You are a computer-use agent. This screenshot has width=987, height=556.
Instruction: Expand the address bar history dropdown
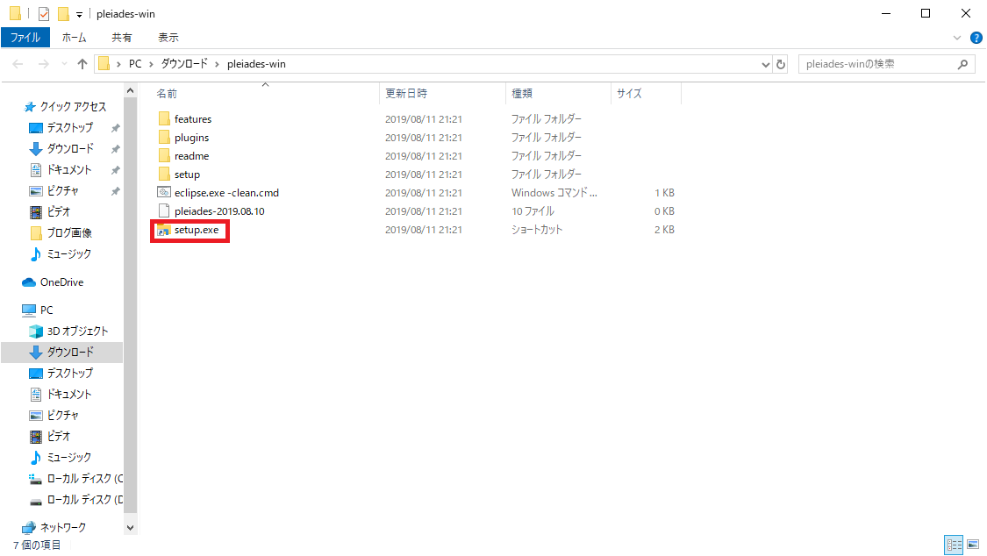point(765,64)
